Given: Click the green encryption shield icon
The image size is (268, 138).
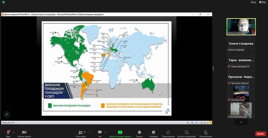Looking at the screenshot, I should click(x=3, y=2).
